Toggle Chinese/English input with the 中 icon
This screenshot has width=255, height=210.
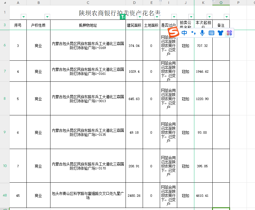tap(184, 32)
